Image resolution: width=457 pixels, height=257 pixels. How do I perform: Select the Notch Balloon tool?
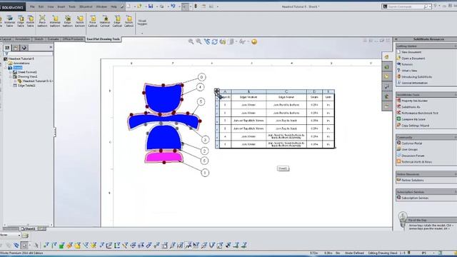(79, 21)
